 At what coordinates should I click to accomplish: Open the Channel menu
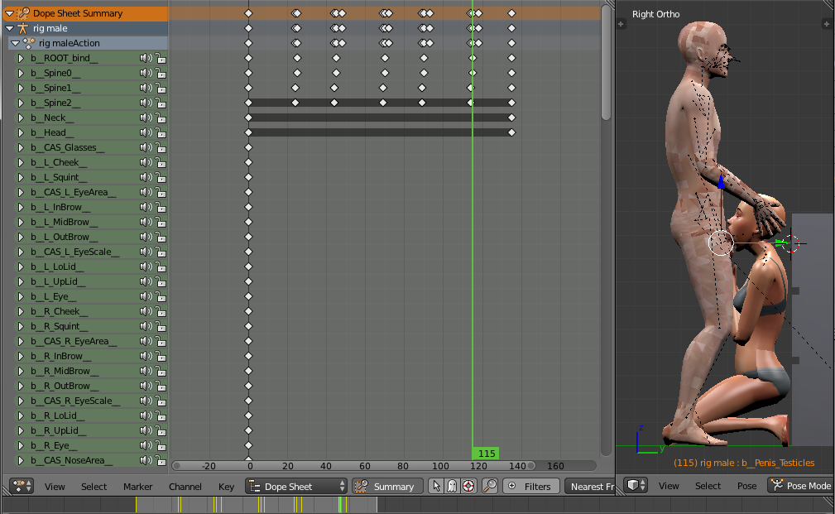tap(185, 487)
